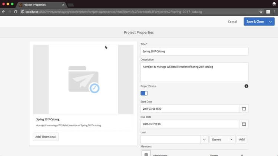Image resolution: width=278 pixels, height=156 pixels.
Task: Click the Add user button
Action: tap(242, 140)
